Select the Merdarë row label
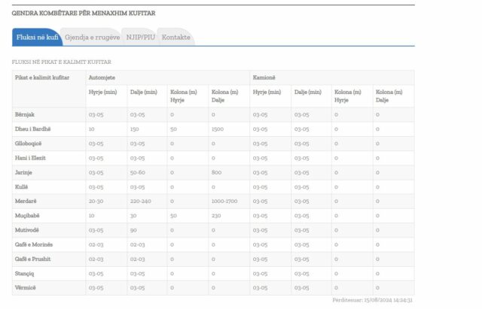482x309 pixels. [x=26, y=201]
